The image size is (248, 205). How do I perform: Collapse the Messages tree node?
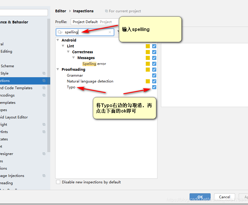(x=73, y=58)
